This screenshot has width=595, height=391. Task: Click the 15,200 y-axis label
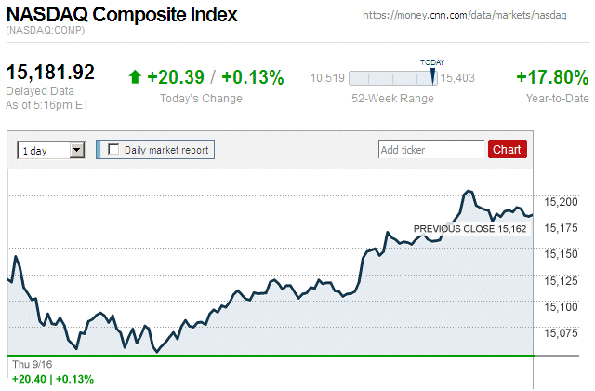[562, 201]
